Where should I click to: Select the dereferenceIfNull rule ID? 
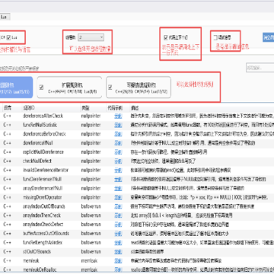37,143
